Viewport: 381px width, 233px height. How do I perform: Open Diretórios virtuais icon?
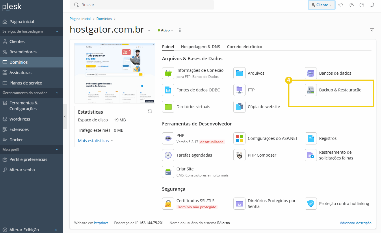[168, 107]
